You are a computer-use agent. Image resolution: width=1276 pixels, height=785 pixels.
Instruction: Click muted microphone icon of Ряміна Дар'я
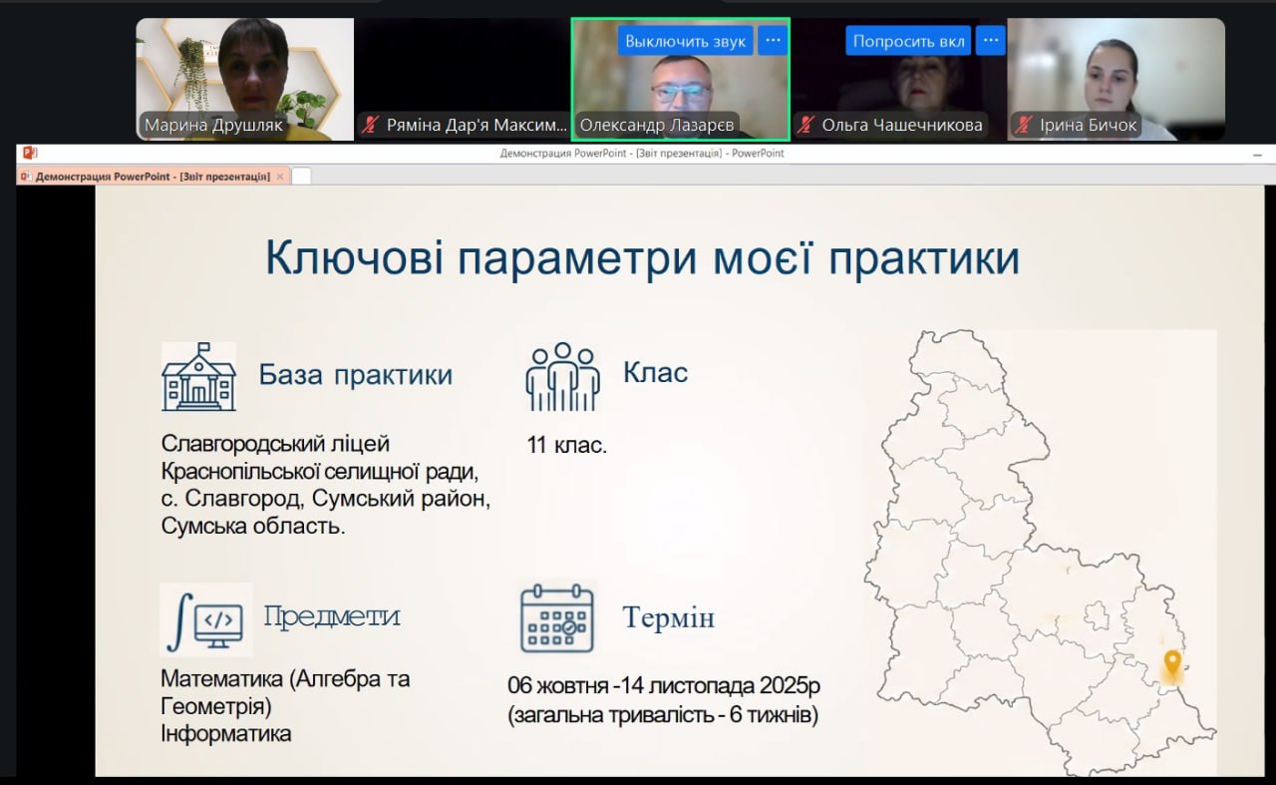(371, 126)
